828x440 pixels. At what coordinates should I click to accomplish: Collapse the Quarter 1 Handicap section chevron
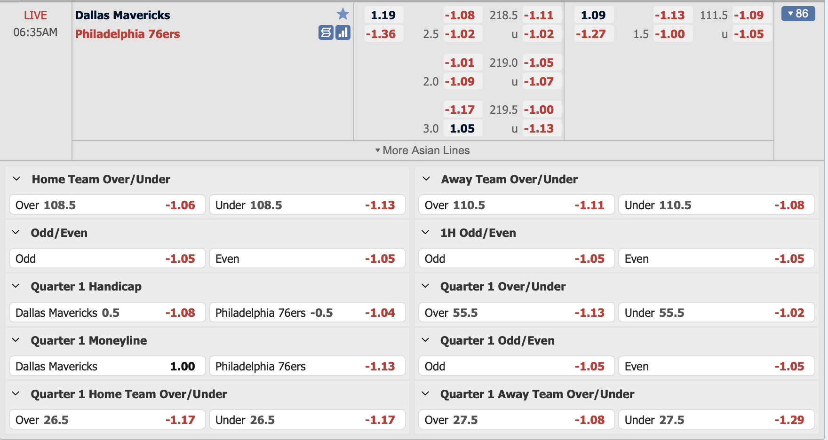tap(16, 286)
